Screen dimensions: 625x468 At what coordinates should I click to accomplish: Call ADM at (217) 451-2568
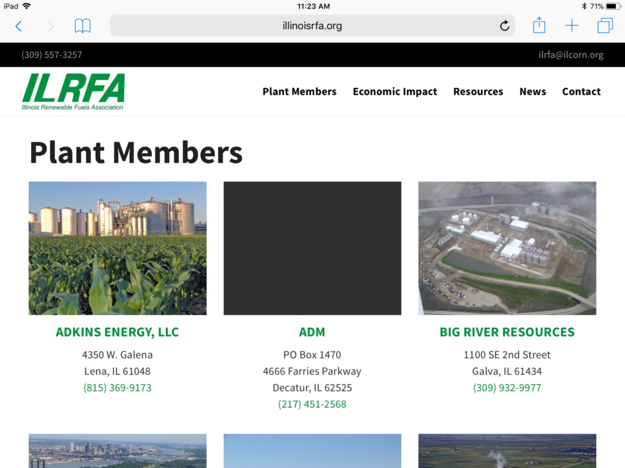[x=312, y=404]
